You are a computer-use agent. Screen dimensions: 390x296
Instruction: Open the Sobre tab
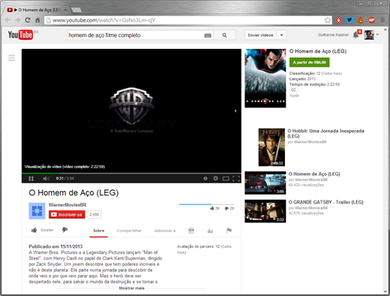click(x=99, y=231)
